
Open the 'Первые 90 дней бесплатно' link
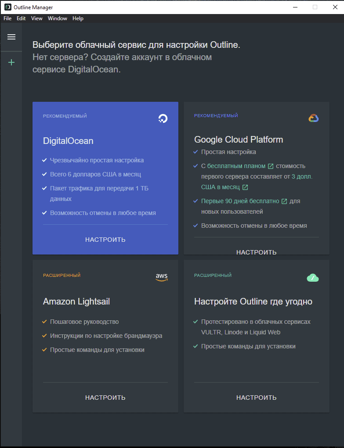[240, 201]
